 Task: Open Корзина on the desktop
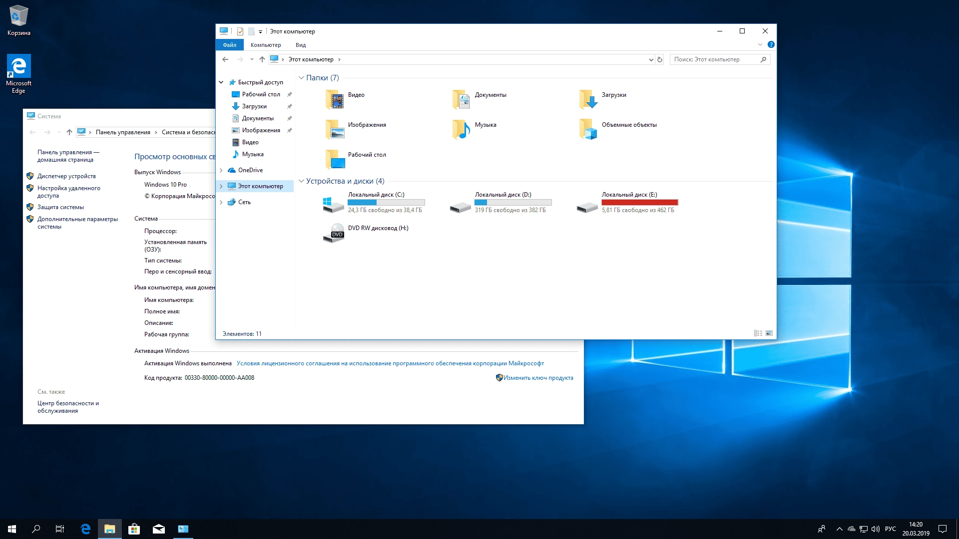point(19,20)
